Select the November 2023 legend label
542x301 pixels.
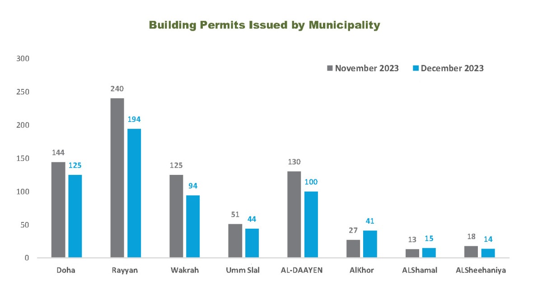(367, 68)
